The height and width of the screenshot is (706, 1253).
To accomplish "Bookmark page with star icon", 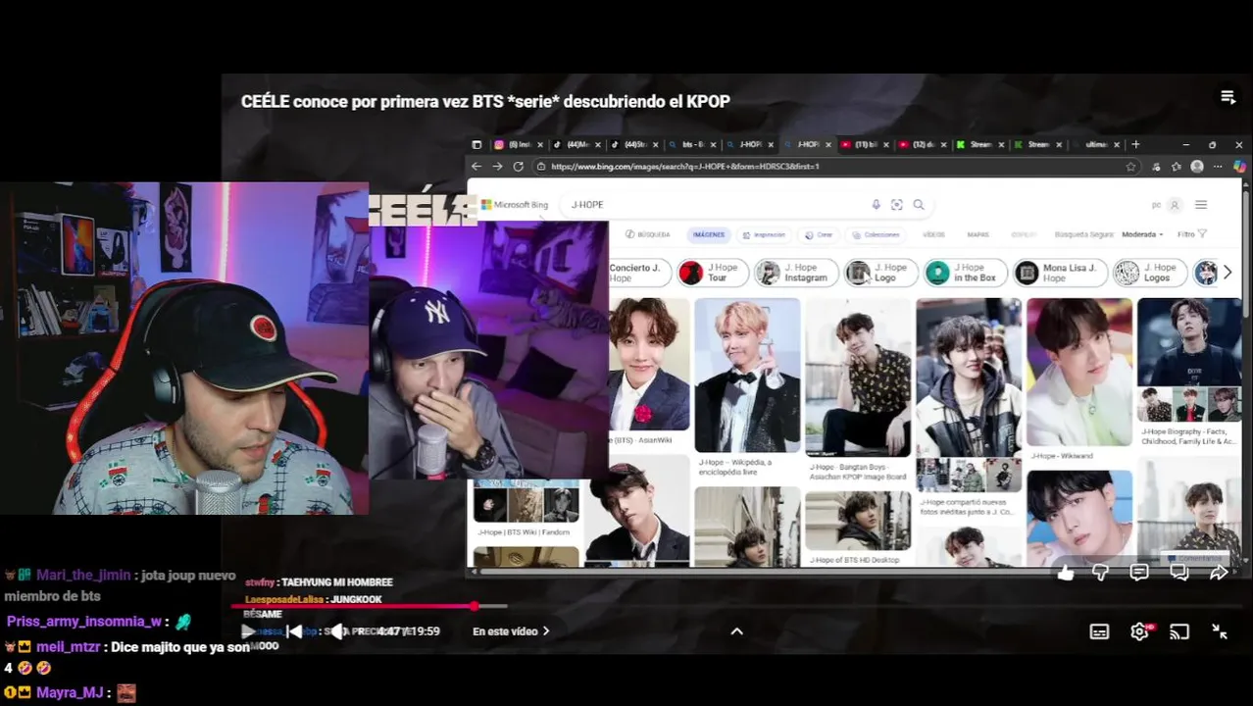I will 1131,167.
